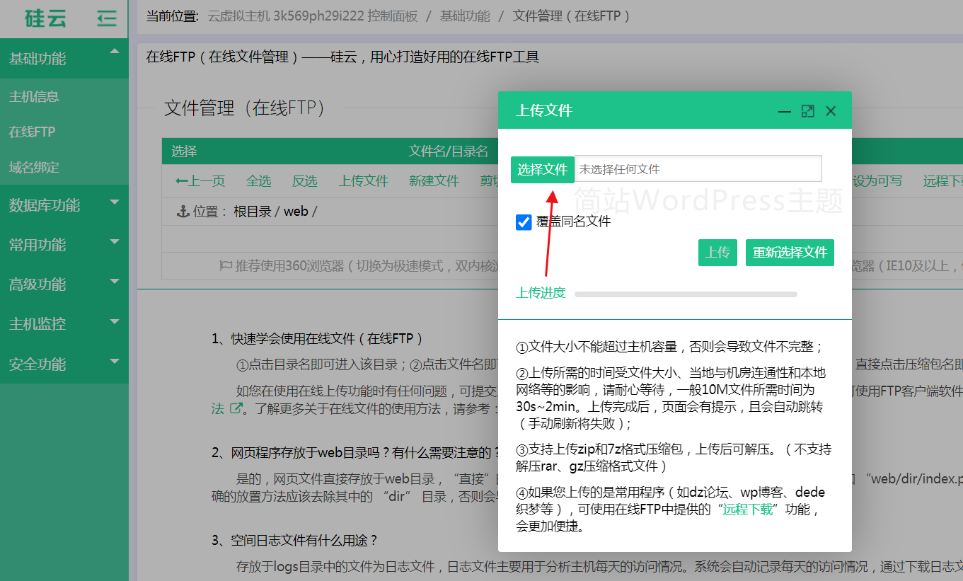The image size is (963, 581).
Task: Maximize the 上传文件 dialog
Action: (x=807, y=111)
